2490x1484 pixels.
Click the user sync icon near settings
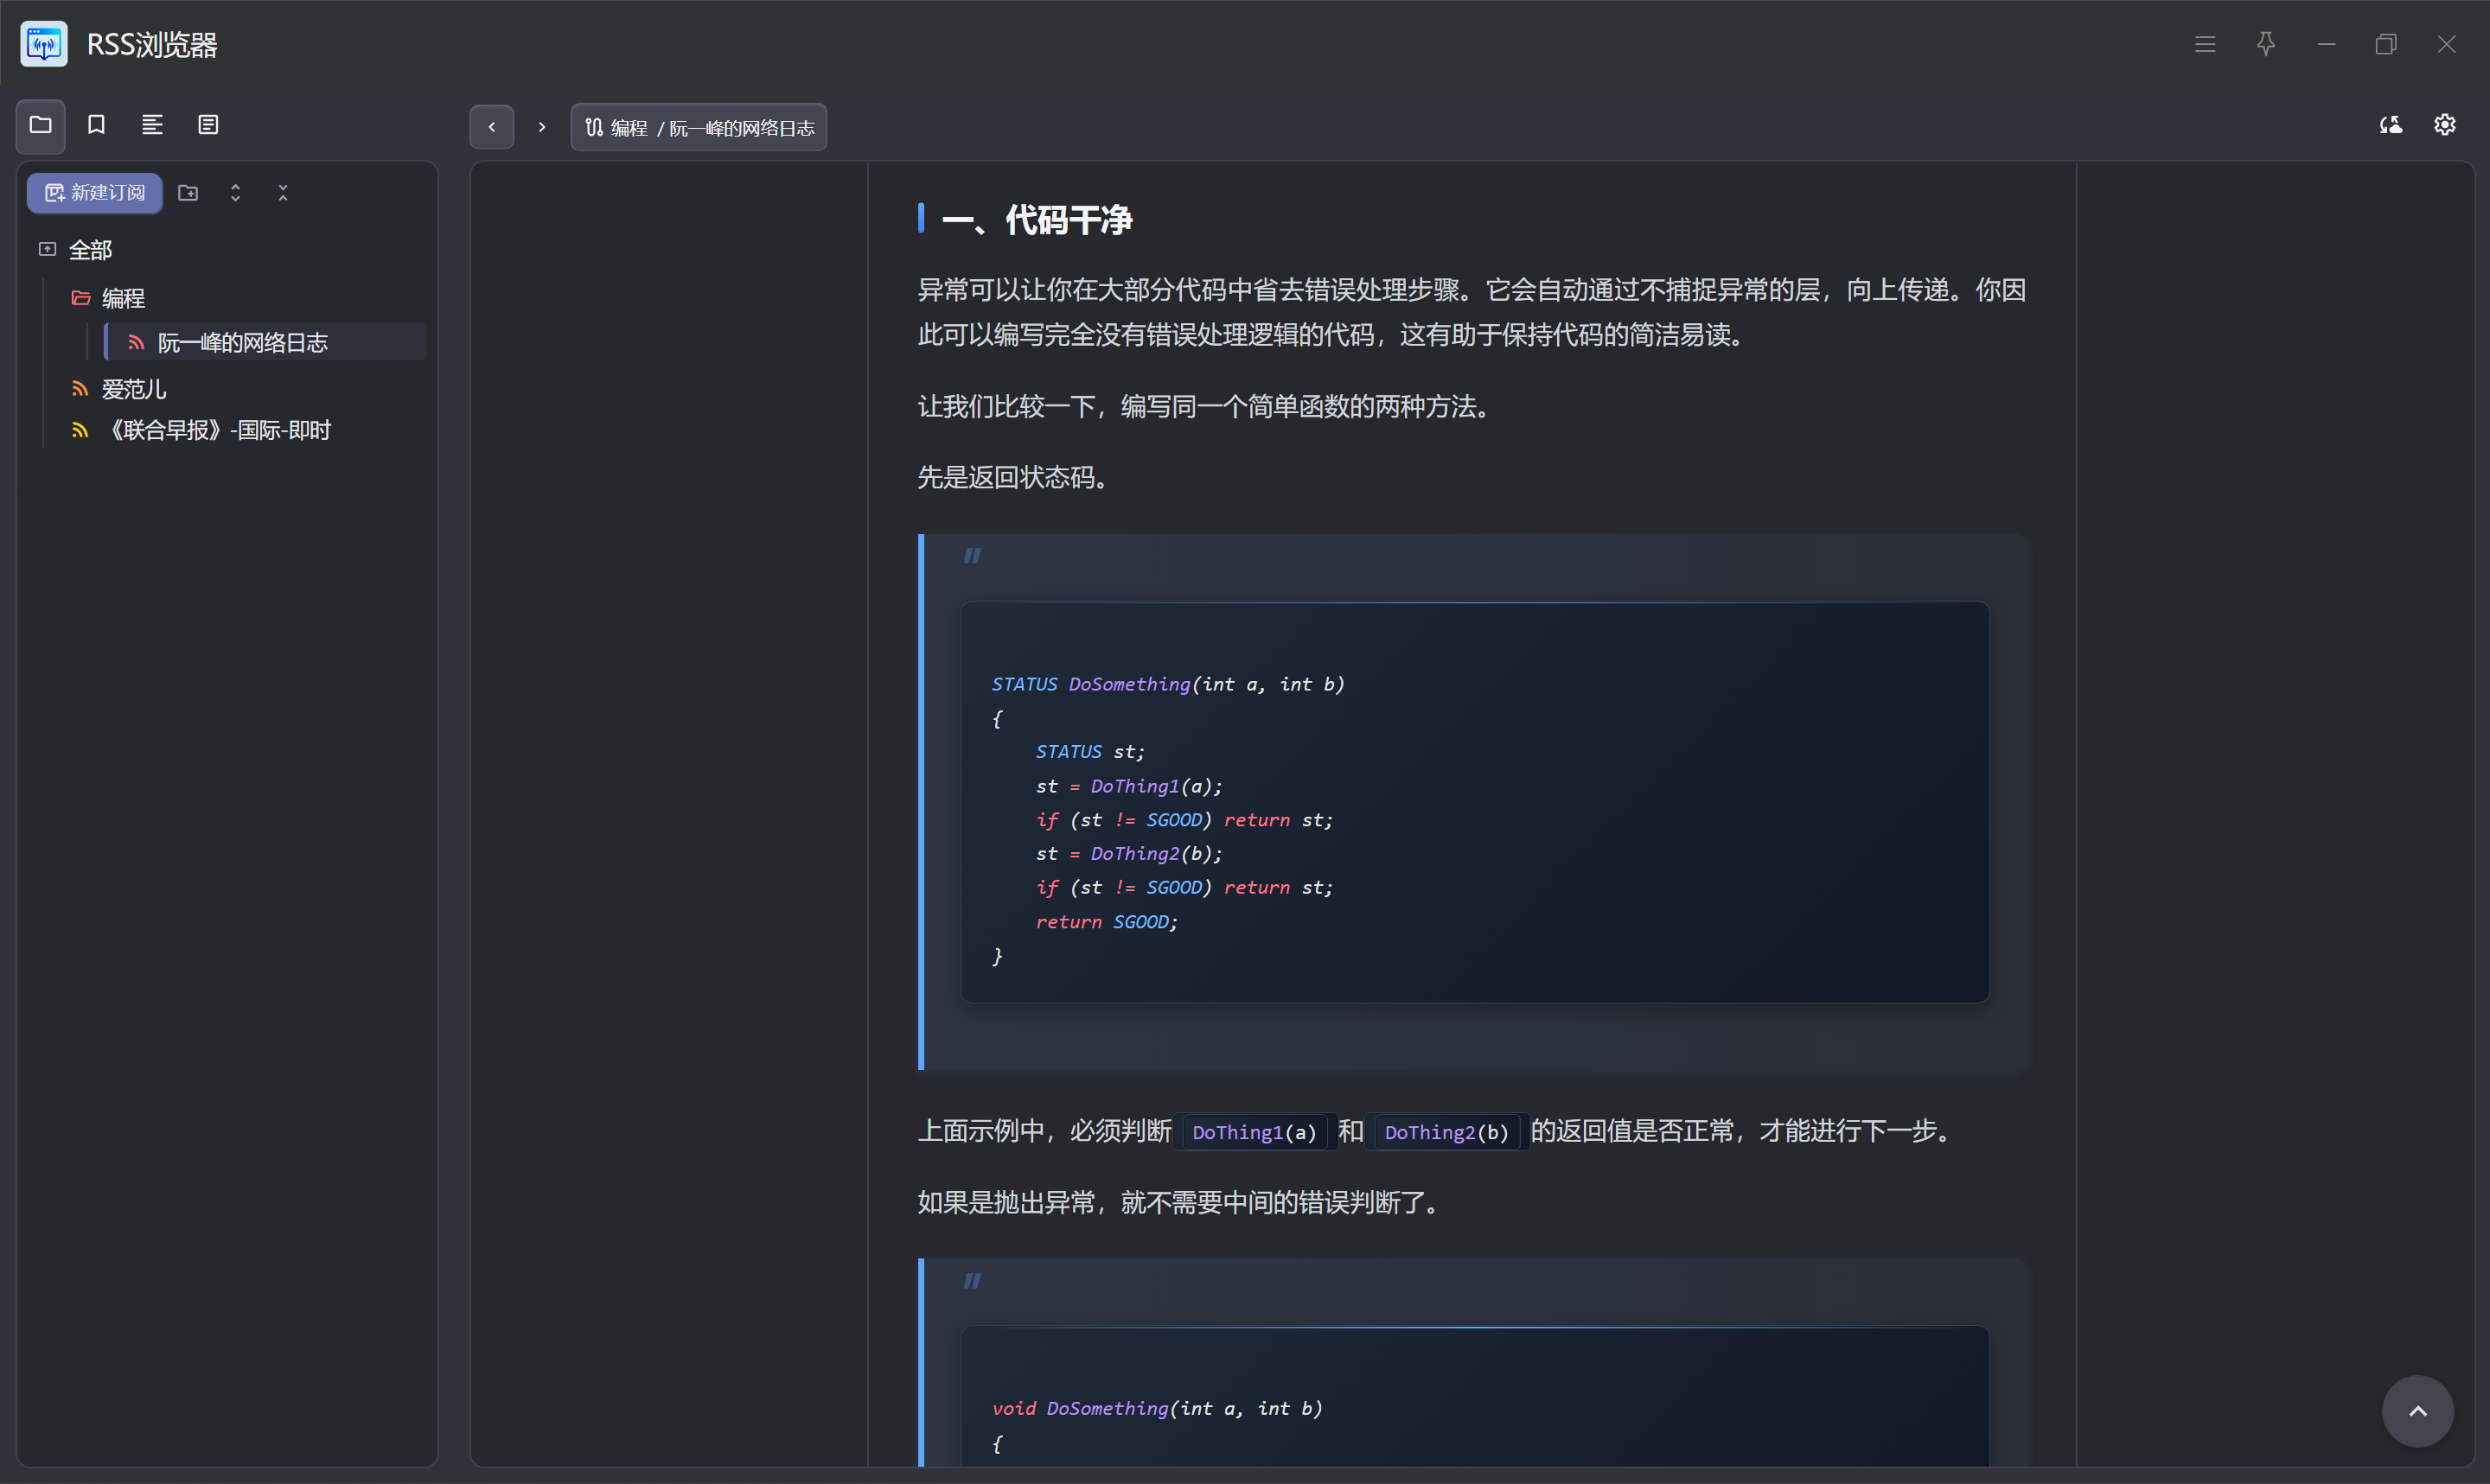(2390, 125)
